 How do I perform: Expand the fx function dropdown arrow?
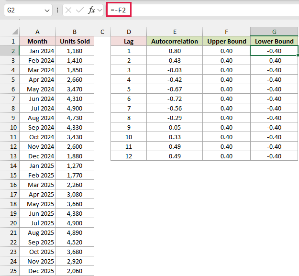pyautogui.click(x=100, y=10)
